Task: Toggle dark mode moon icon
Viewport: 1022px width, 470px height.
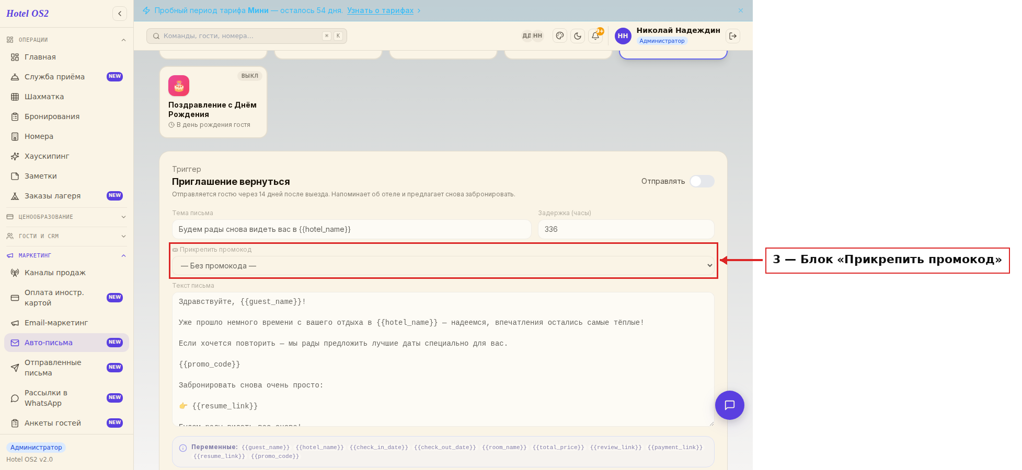Action: pyautogui.click(x=578, y=36)
